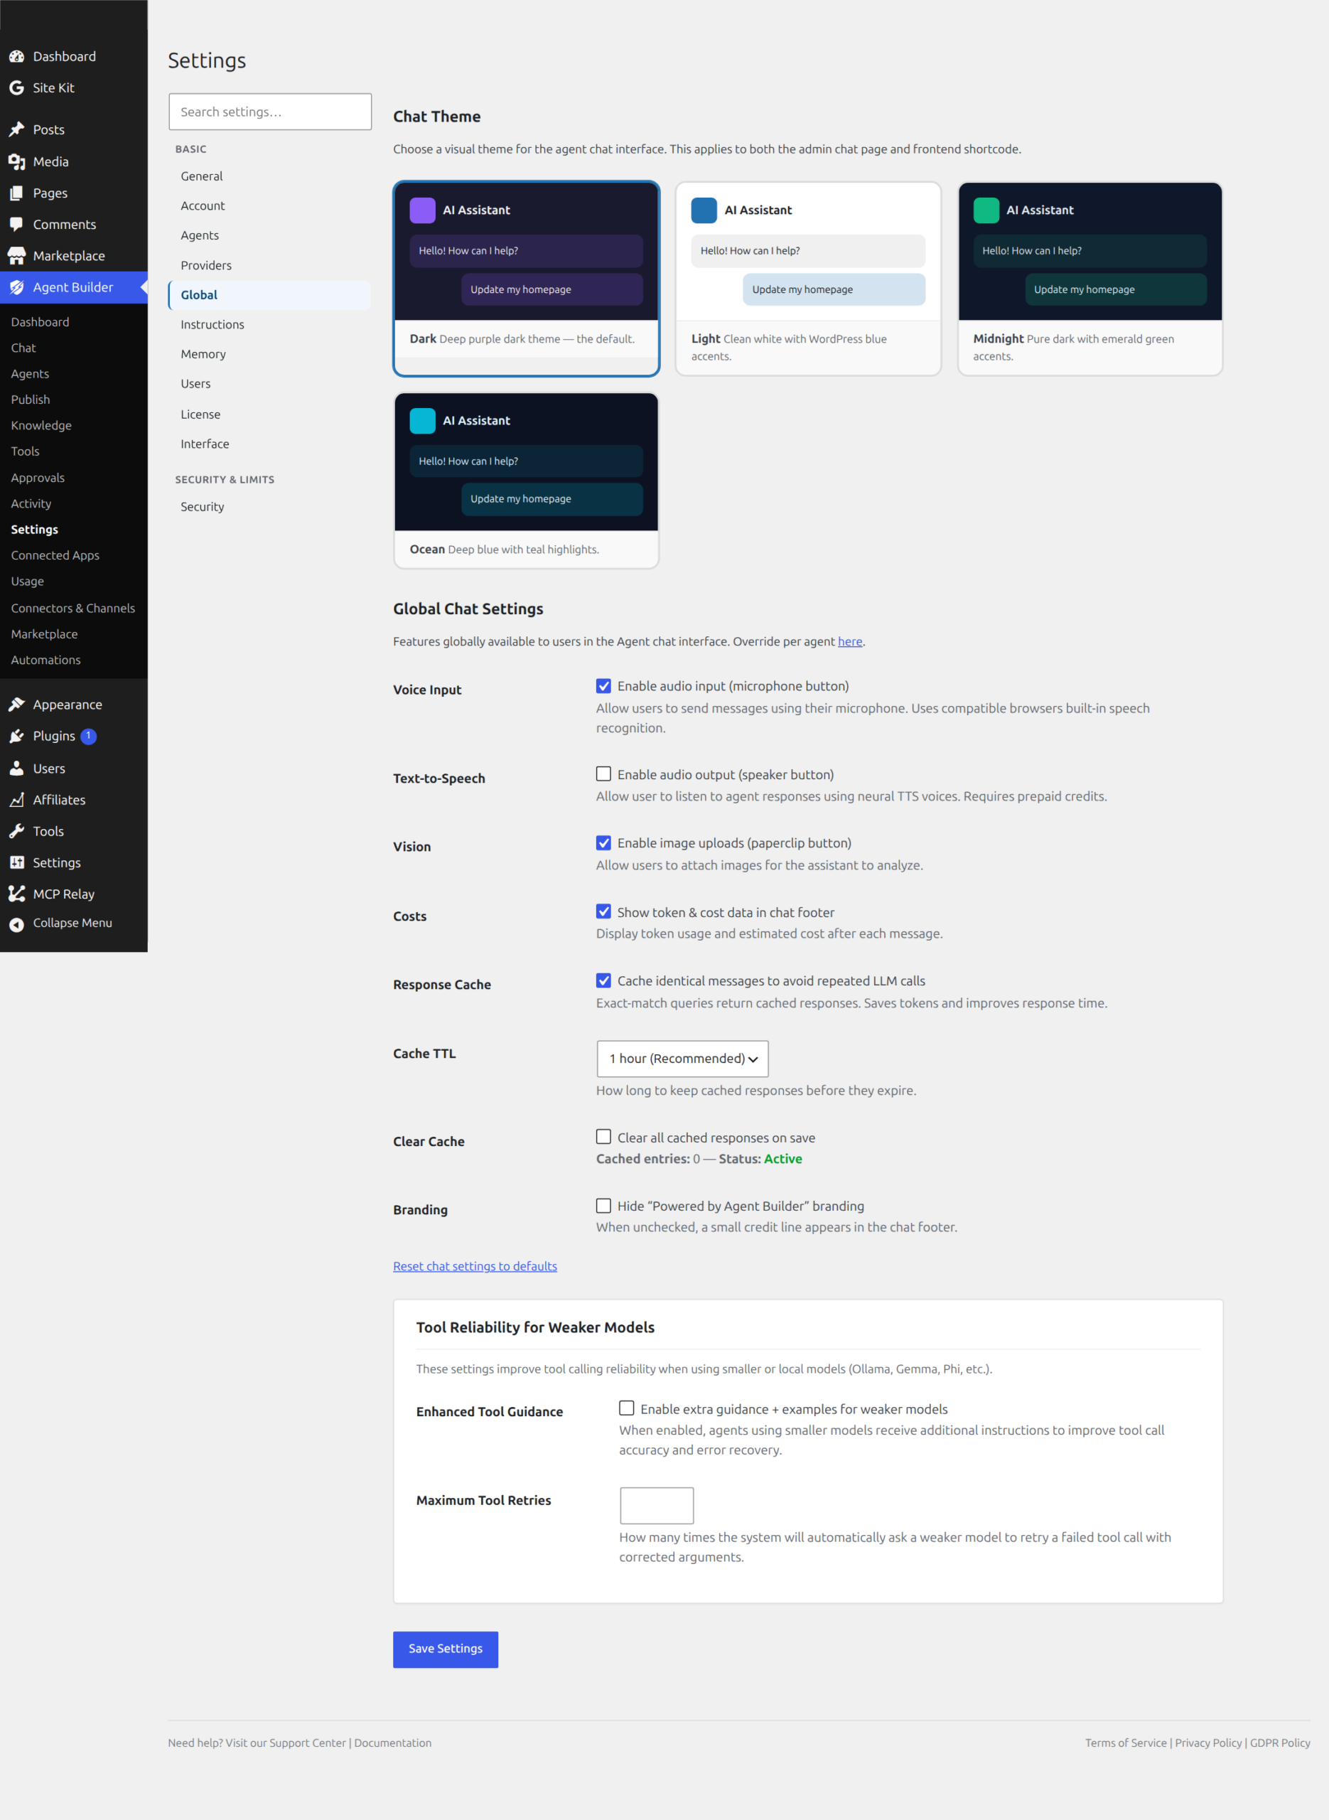Open License settings section
Image resolution: width=1329 pixels, height=1820 pixels.
click(x=269, y=414)
